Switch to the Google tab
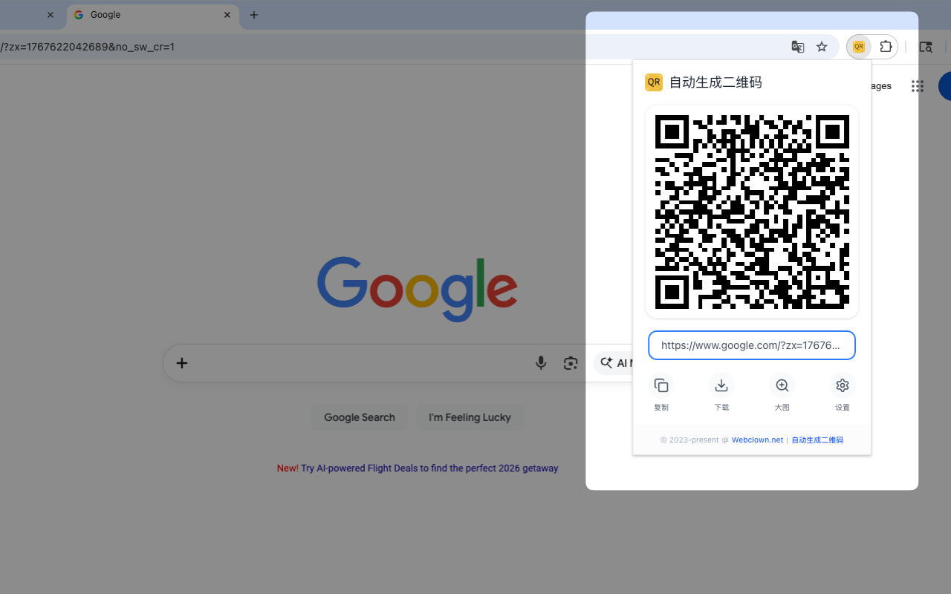951x594 pixels. [x=153, y=15]
